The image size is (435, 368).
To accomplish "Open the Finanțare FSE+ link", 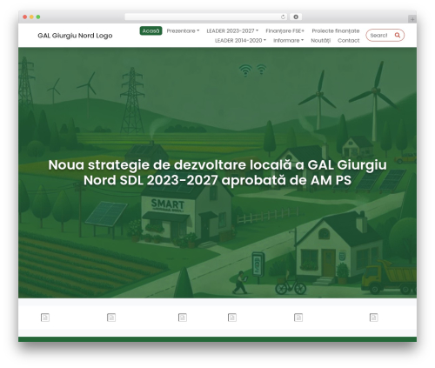I will point(285,30).
